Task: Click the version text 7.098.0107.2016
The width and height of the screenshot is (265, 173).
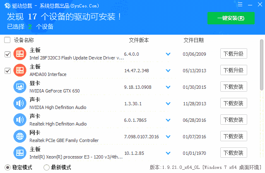Action: [142, 137]
